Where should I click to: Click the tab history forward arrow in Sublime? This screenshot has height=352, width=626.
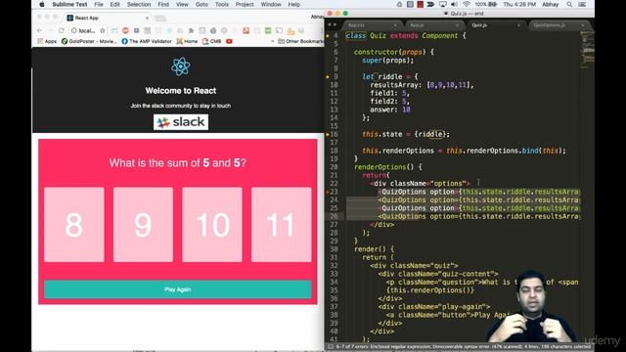coord(335,24)
